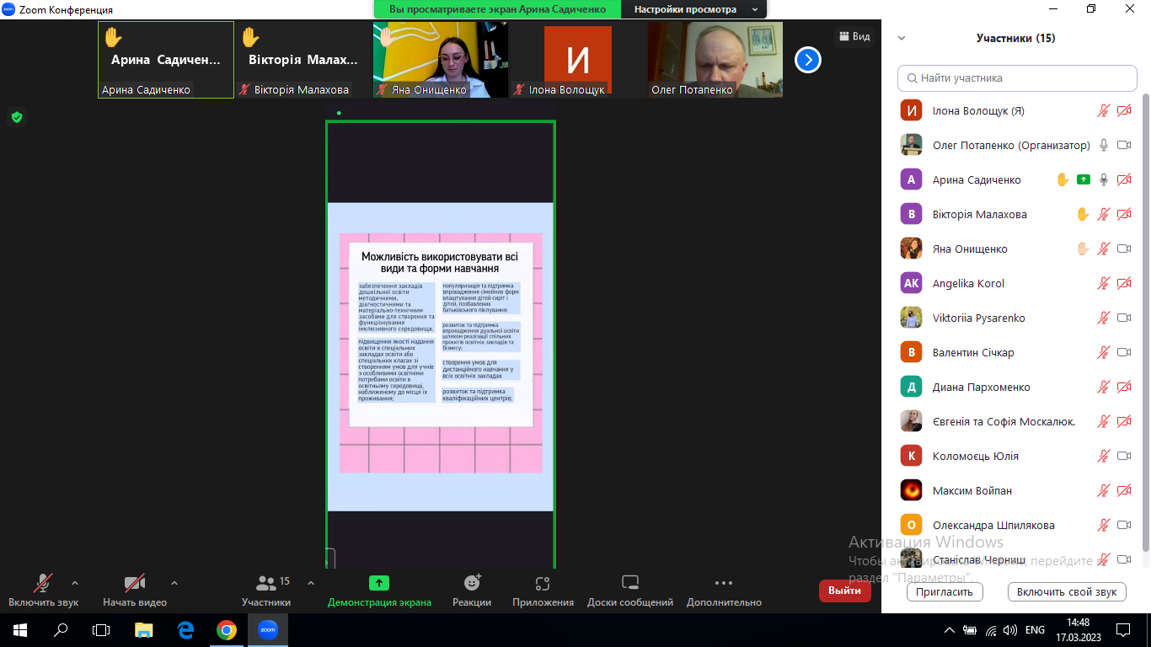The width and height of the screenshot is (1151, 647).
Task: Click the green encryption shield icon
Action: point(16,117)
